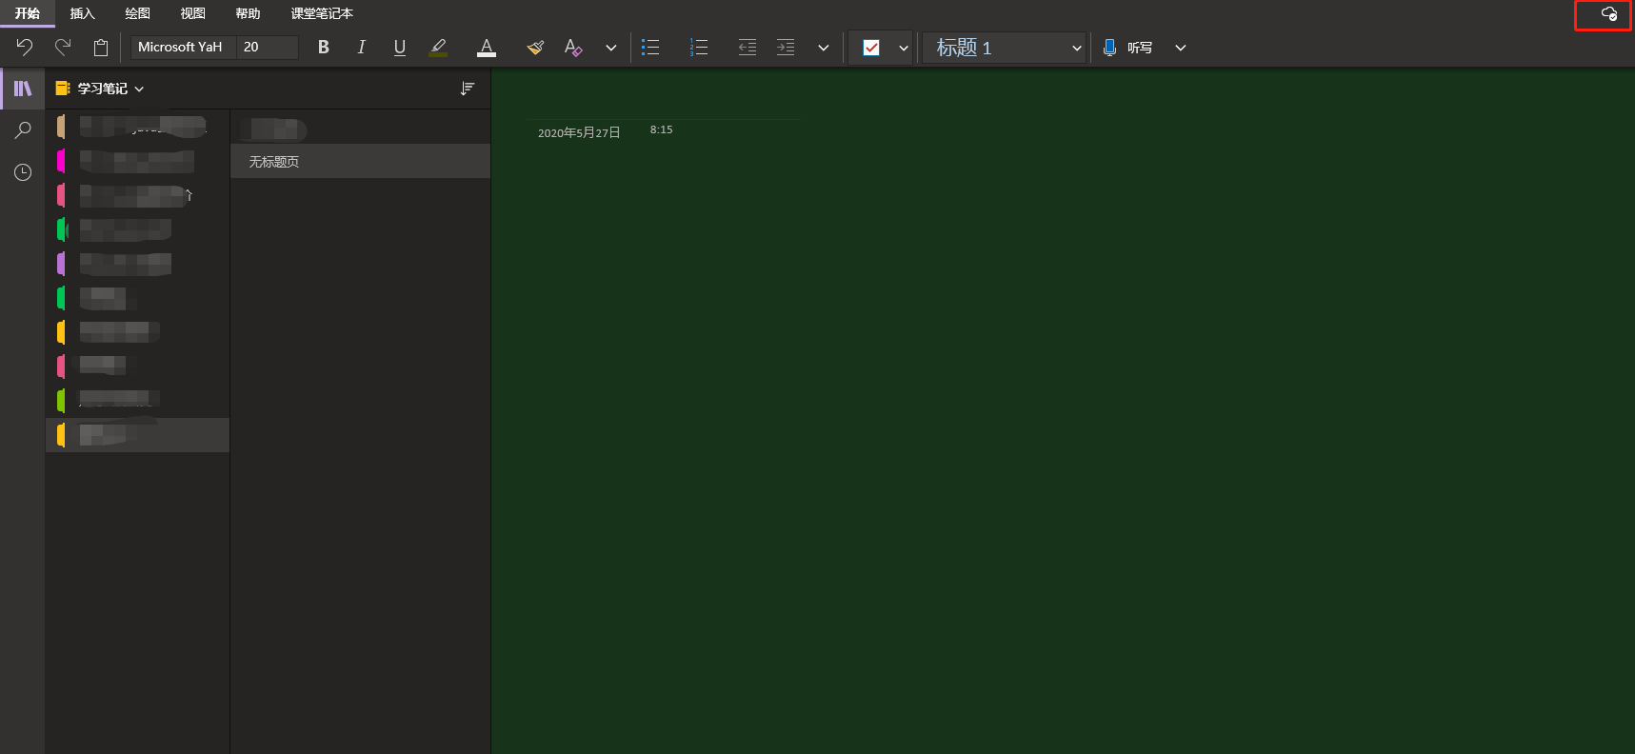Sort the page list
Screen dimensions: 1635x754
(468, 89)
